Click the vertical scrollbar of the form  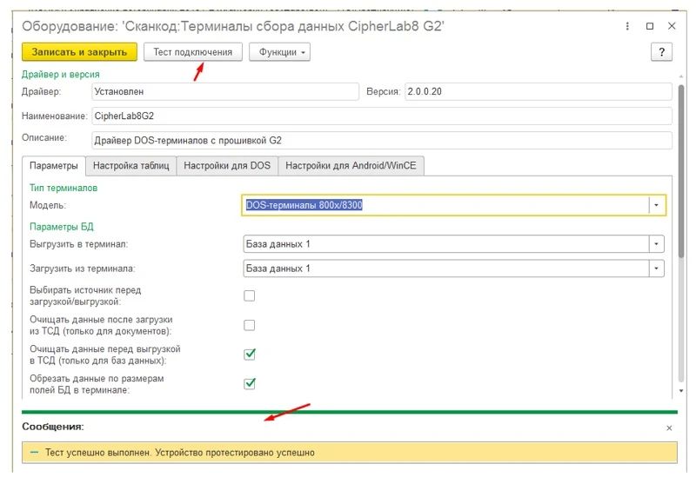[x=681, y=217]
